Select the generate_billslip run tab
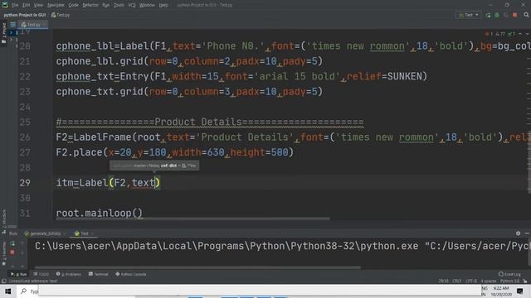 [44, 233]
